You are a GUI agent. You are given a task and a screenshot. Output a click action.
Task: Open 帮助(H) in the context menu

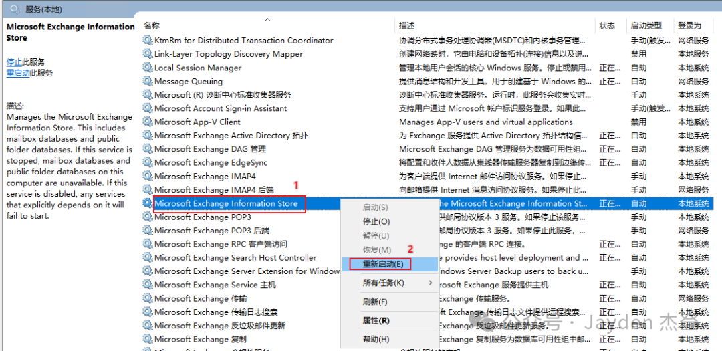[376, 339]
